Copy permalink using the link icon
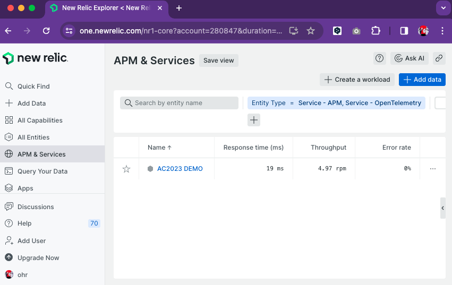 tap(439, 58)
